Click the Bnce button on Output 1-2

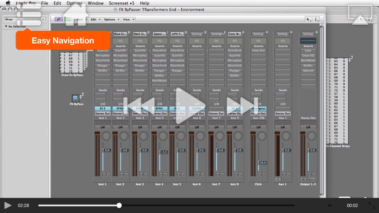pyautogui.click(x=312, y=179)
